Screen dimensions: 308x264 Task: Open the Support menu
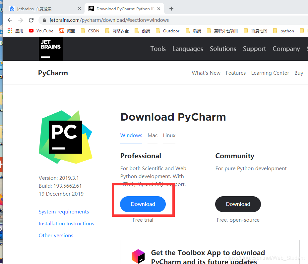coord(254,49)
